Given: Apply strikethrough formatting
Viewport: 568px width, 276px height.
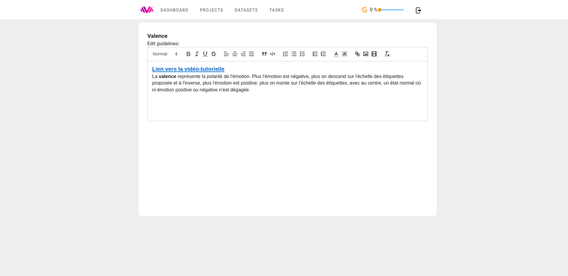Looking at the screenshot, I should [213, 54].
